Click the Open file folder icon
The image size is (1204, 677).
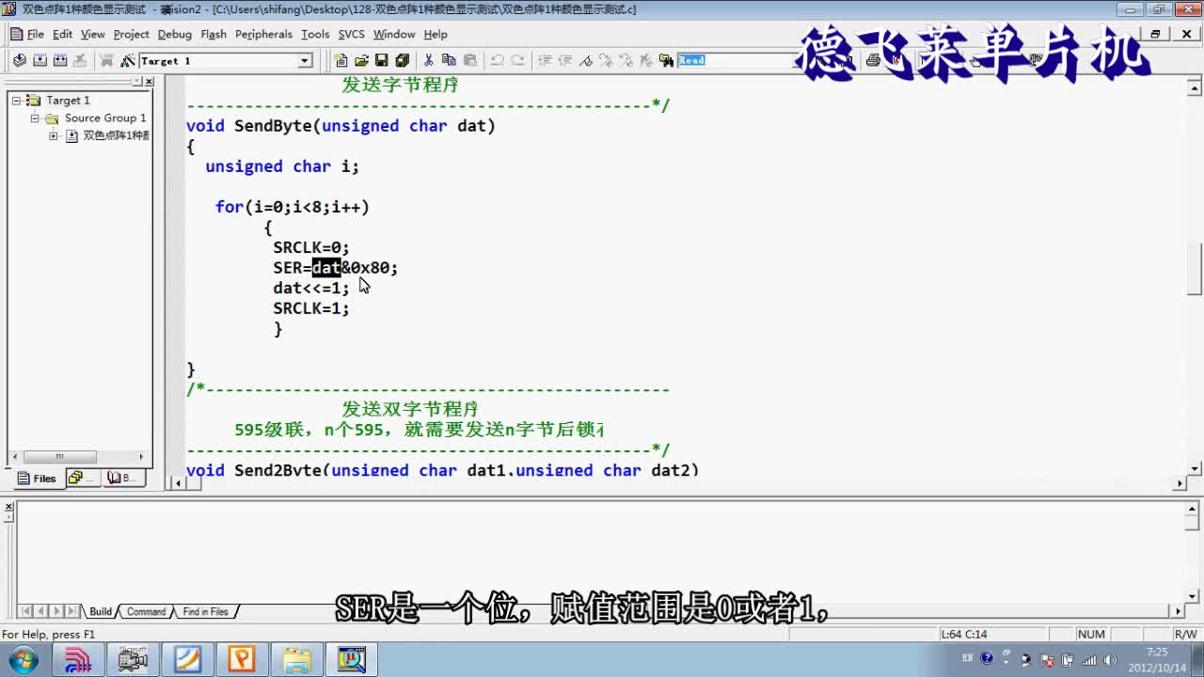[x=361, y=60]
